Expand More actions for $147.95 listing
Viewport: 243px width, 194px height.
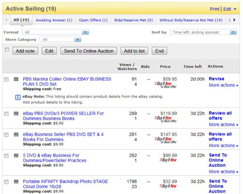click(x=224, y=145)
